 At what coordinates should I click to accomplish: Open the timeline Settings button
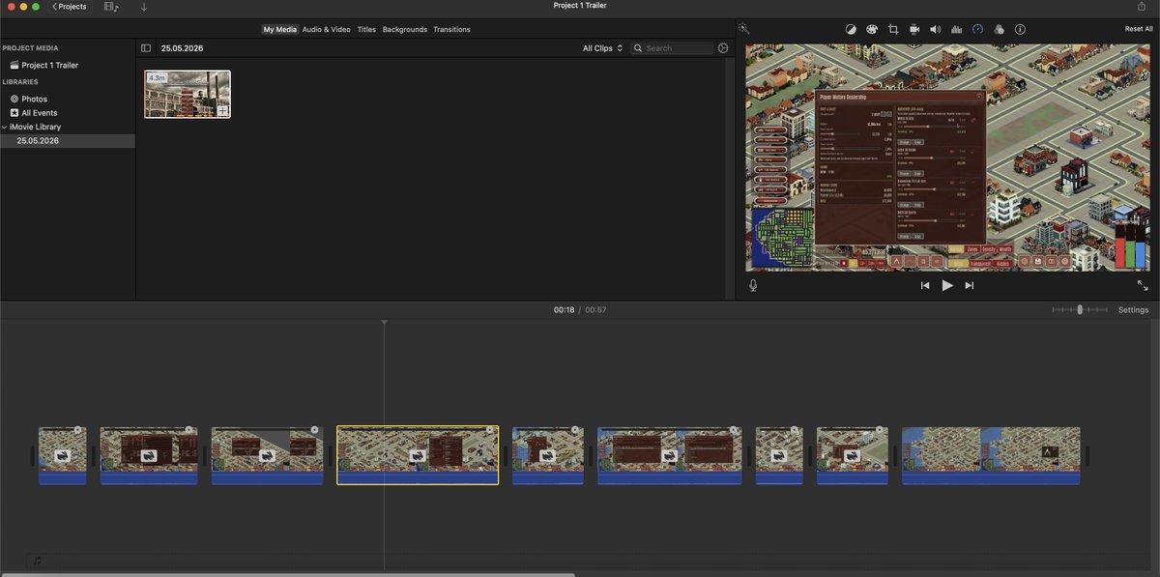click(x=1133, y=310)
